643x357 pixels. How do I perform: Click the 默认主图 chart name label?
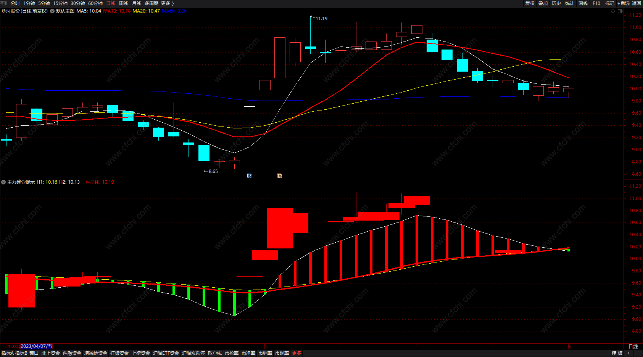point(65,11)
